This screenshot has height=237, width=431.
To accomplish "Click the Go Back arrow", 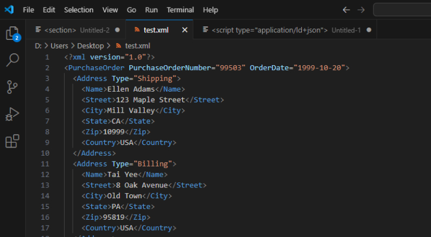I will 346,10.
